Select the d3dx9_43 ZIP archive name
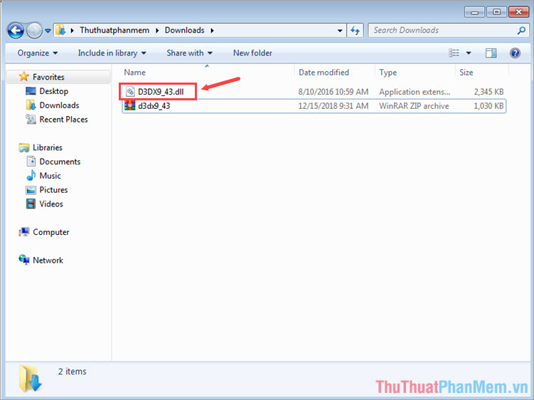Screen dimensions: 534x400 pos(154,106)
